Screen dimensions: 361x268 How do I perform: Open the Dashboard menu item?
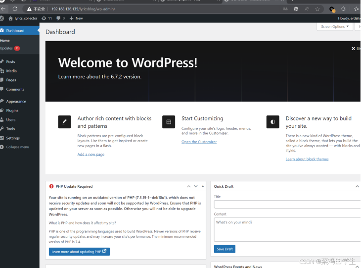pos(20,30)
